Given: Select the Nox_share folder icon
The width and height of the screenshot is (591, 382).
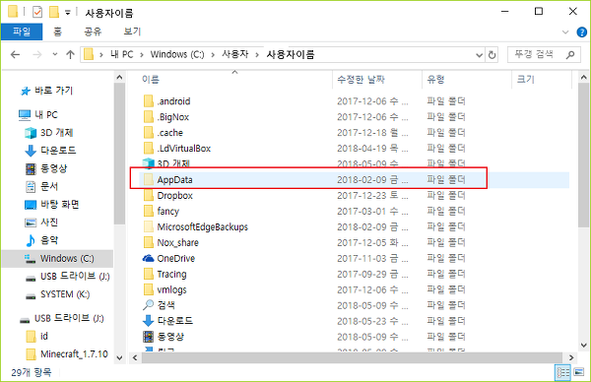Looking at the screenshot, I should click(x=149, y=242).
